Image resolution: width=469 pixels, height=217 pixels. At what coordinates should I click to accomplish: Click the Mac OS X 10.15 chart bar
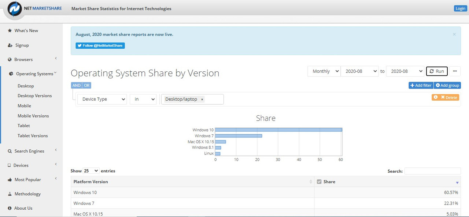(221, 142)
